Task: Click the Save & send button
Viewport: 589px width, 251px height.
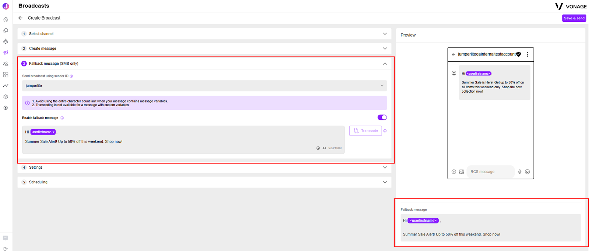Action: 574,18
